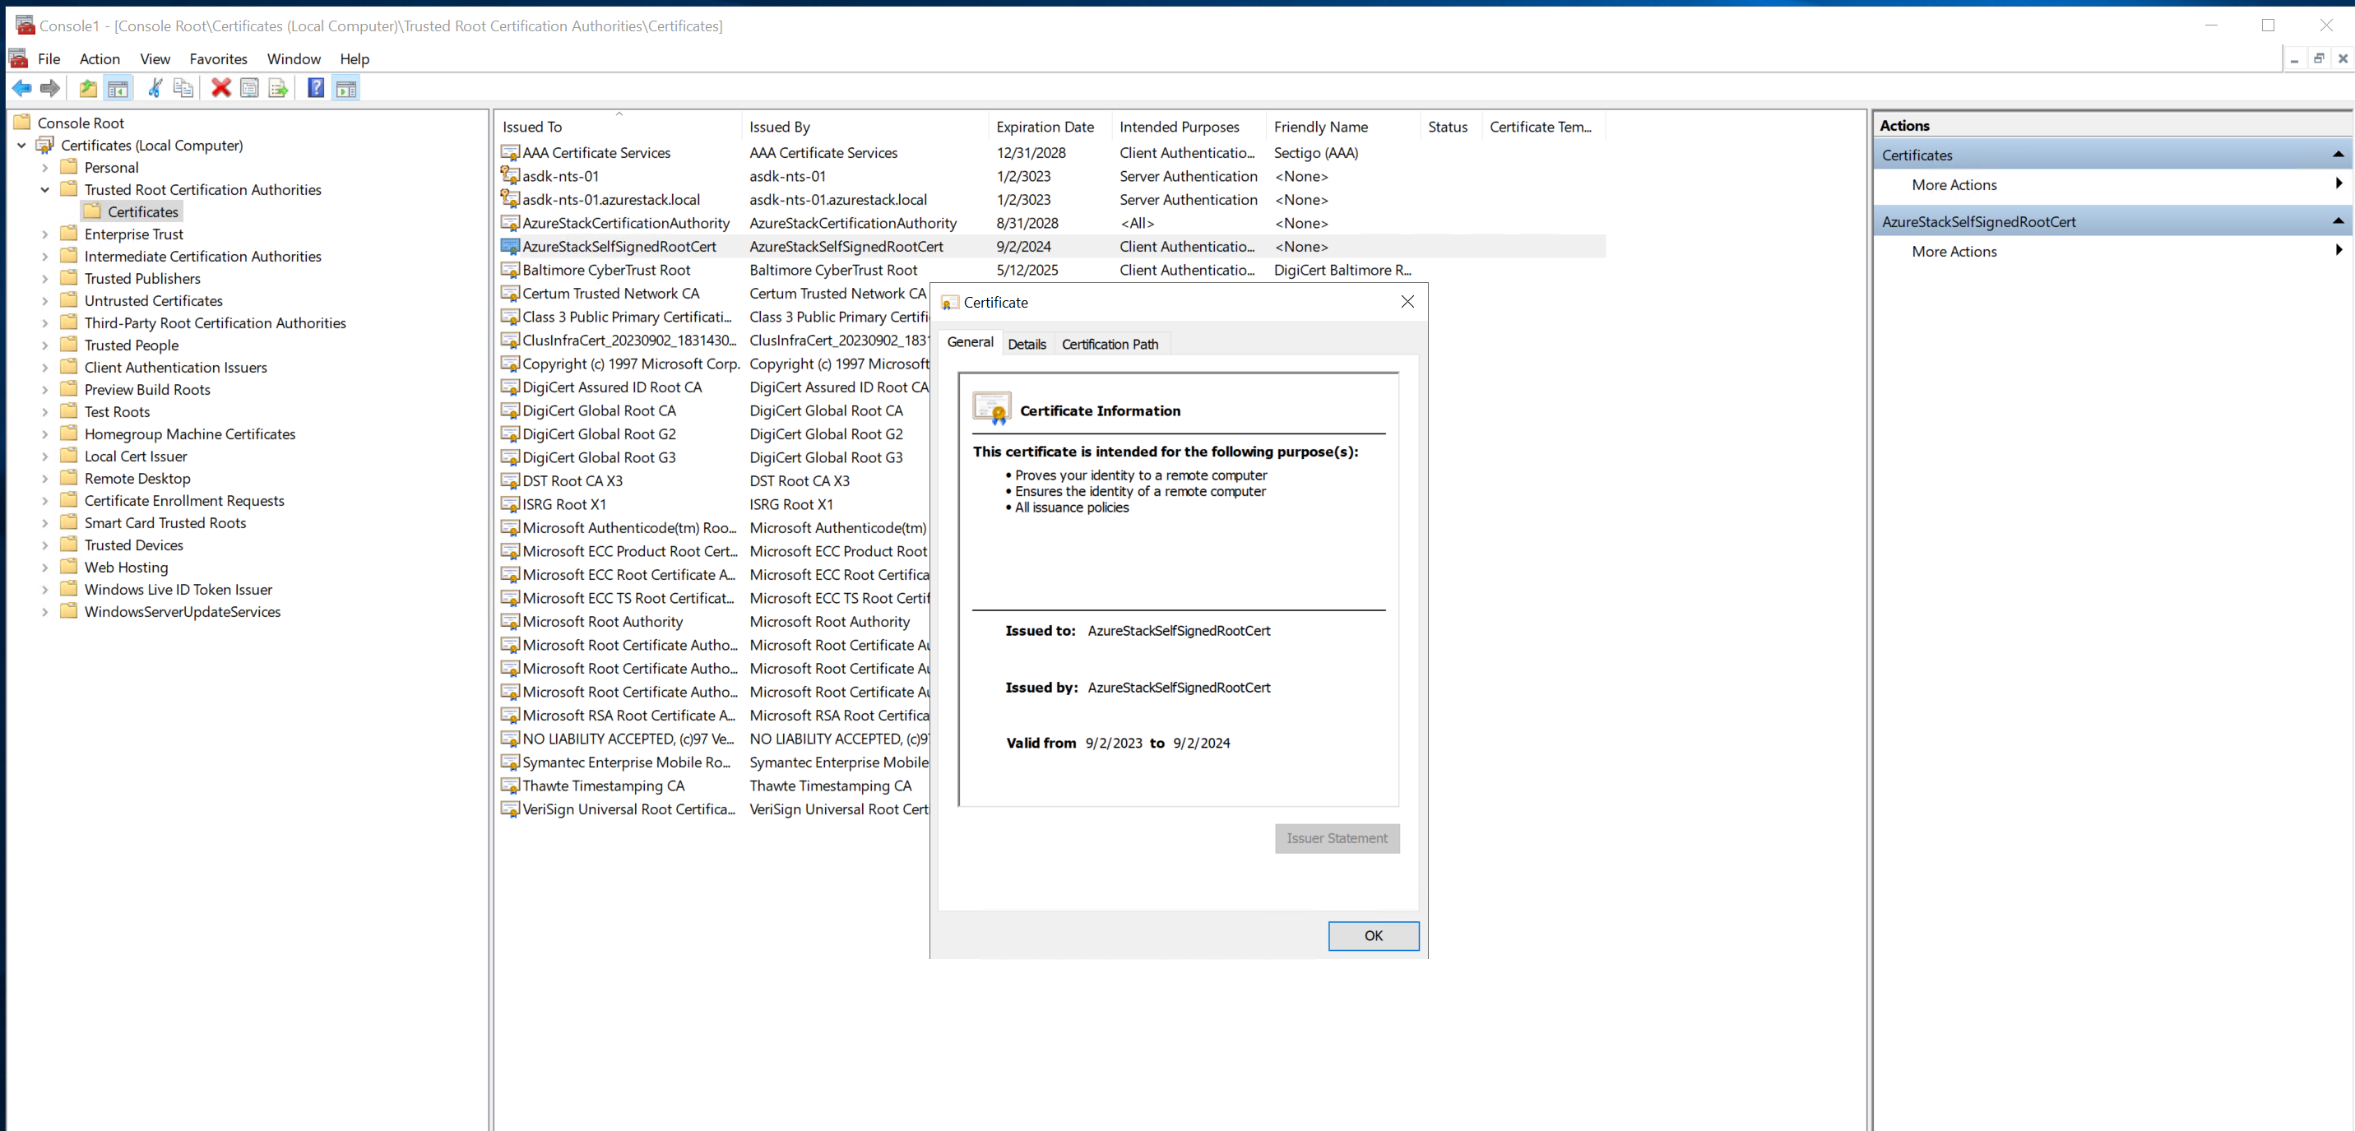The width and height of the screenshot is (2355, 1131).
Task: Switch to the Certification Path tab
Action: coord(1109,345)
